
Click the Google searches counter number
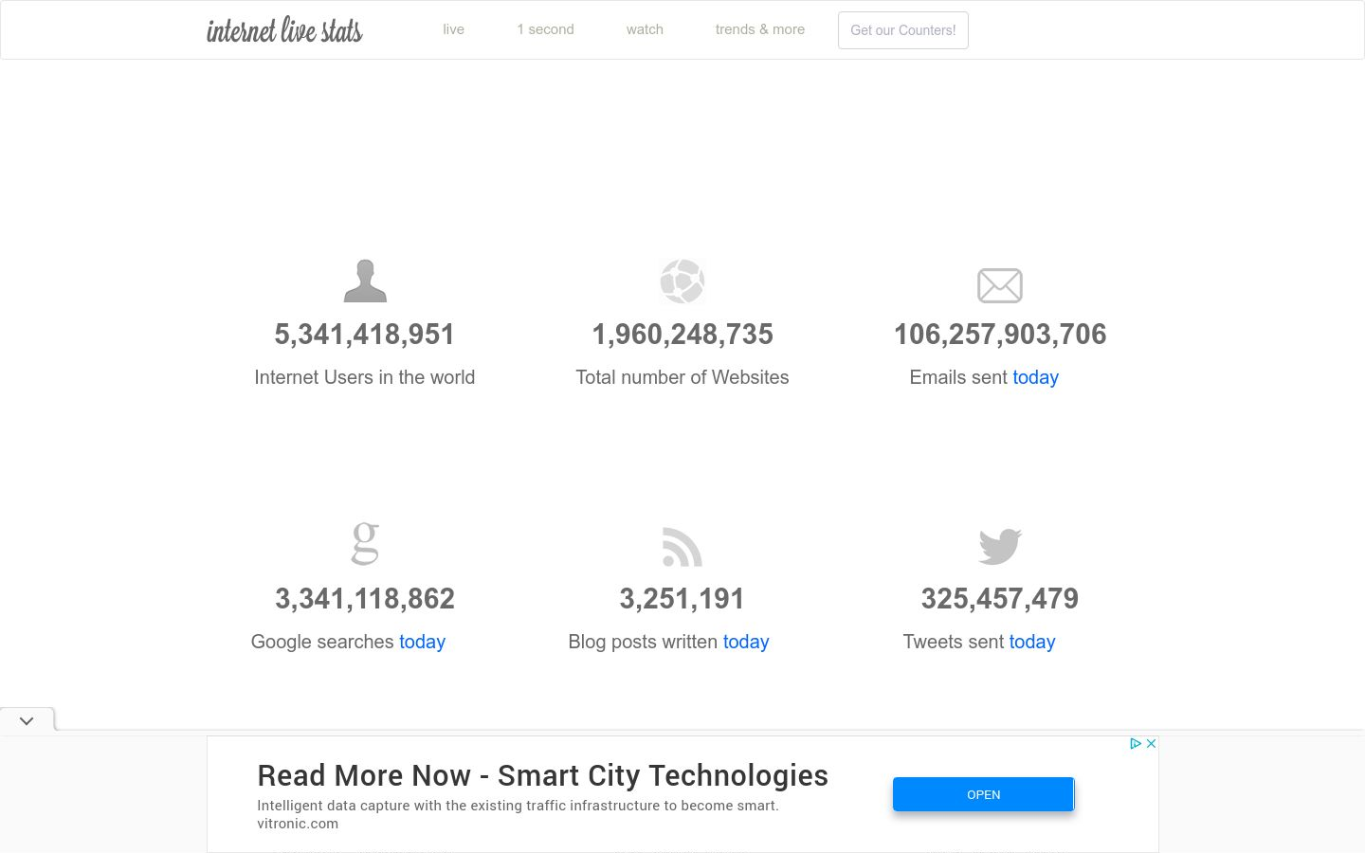tap(365, 599)
